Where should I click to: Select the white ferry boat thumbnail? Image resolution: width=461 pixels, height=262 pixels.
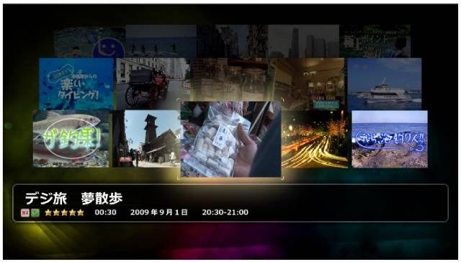(385, 83)
